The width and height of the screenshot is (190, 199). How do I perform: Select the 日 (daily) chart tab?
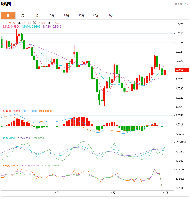coord(8,16)
